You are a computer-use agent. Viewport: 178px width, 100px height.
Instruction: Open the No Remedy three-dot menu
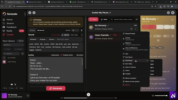click(135, 29)
